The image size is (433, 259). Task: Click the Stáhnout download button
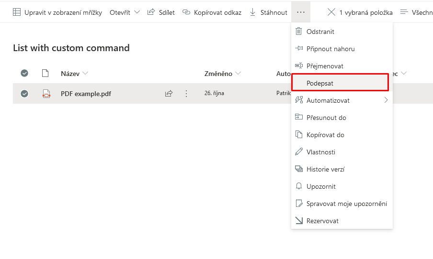pyautogui.click(x=268, y=12)
